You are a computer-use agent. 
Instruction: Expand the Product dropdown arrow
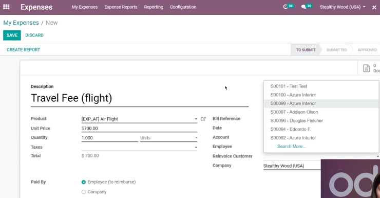point(196,119)
